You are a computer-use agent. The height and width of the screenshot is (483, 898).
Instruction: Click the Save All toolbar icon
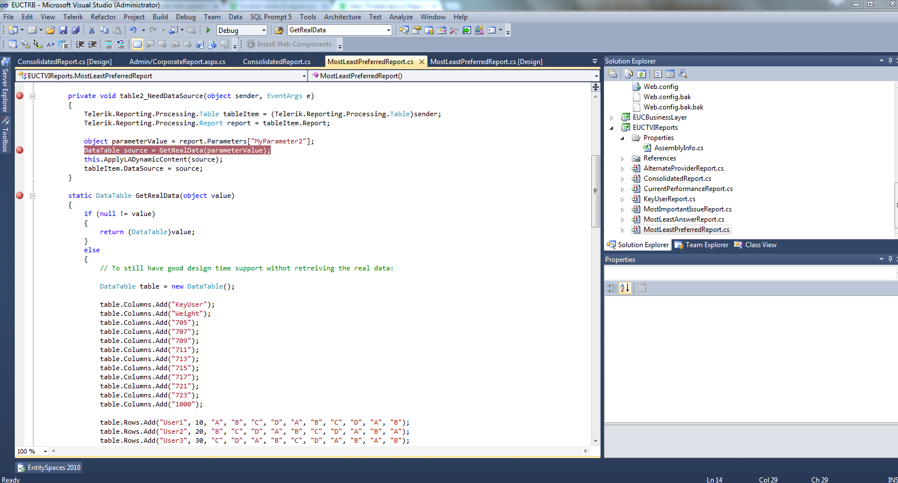click(75, 30)
